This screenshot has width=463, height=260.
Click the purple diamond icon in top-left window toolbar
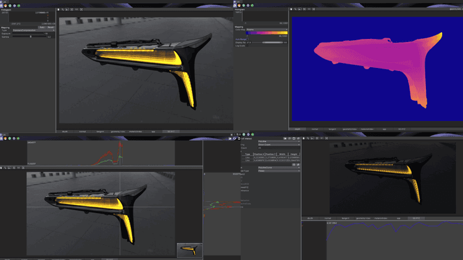point(14,6)
